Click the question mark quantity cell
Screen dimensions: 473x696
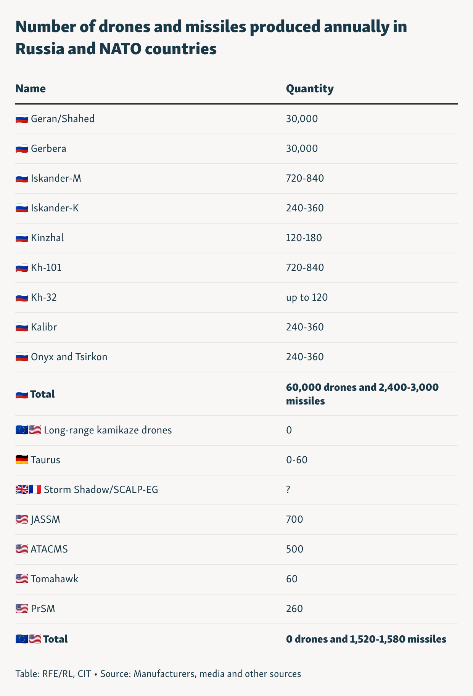pos(288,490)
